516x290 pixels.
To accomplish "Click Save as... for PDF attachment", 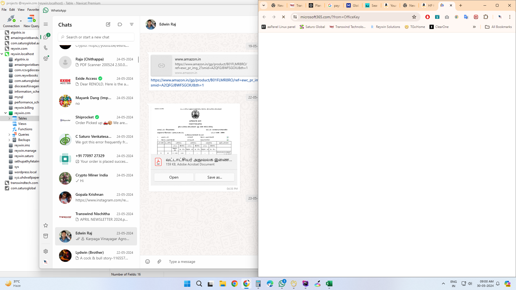I will click(214, 177).
